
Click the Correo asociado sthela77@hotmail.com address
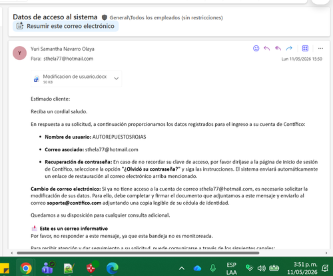tap(112, 149)
